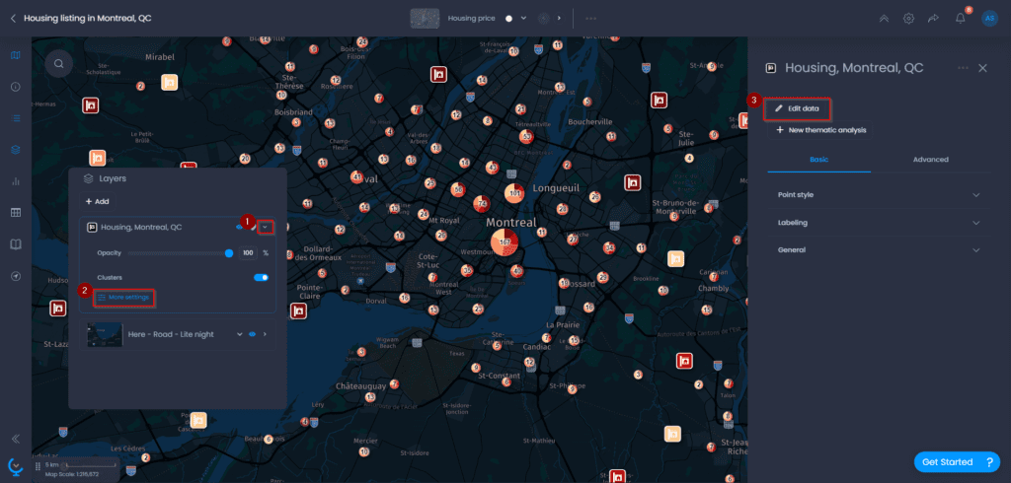Open the compass navigation sidebar icon
The width and height of the screenshot is (1011, 483).
click(x=16, y=276)
